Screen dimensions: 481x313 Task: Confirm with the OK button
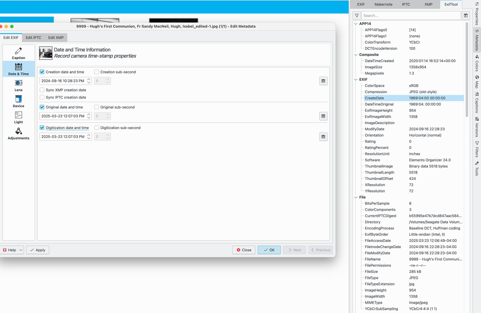(x=269, y=250)
